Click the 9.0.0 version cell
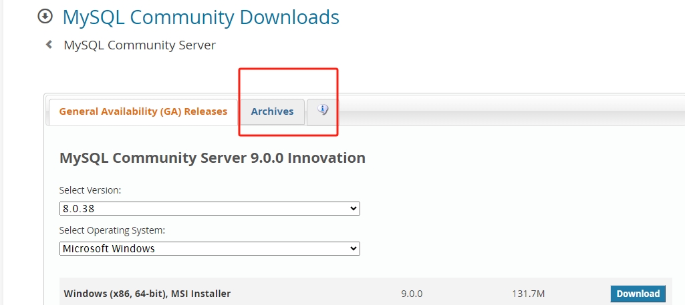 pos(412,294)
